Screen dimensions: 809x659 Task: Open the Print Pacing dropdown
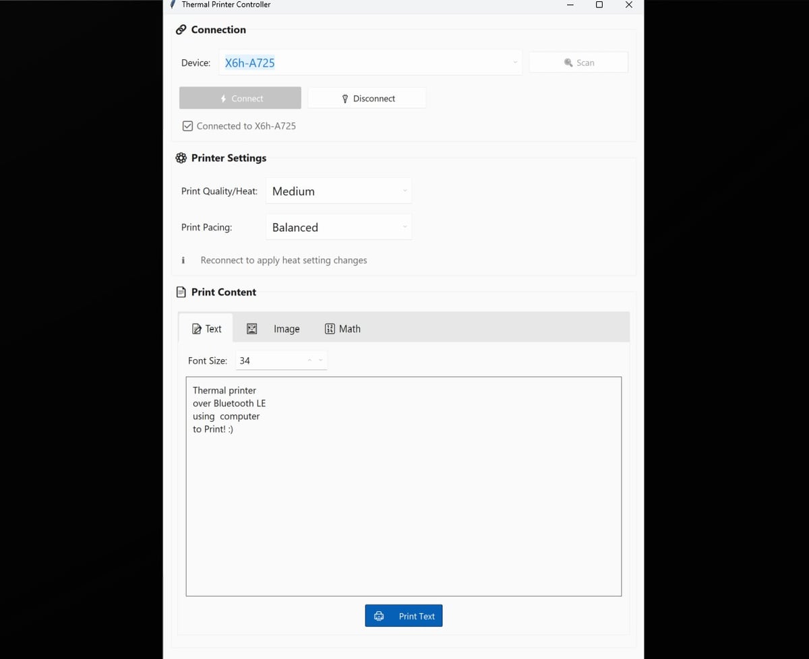[x=338, y=227]
